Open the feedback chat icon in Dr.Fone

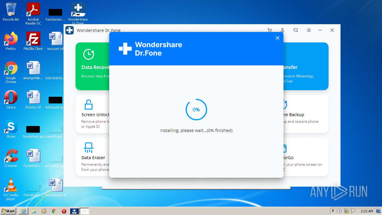pyautogui.click(x=295, y=30)
